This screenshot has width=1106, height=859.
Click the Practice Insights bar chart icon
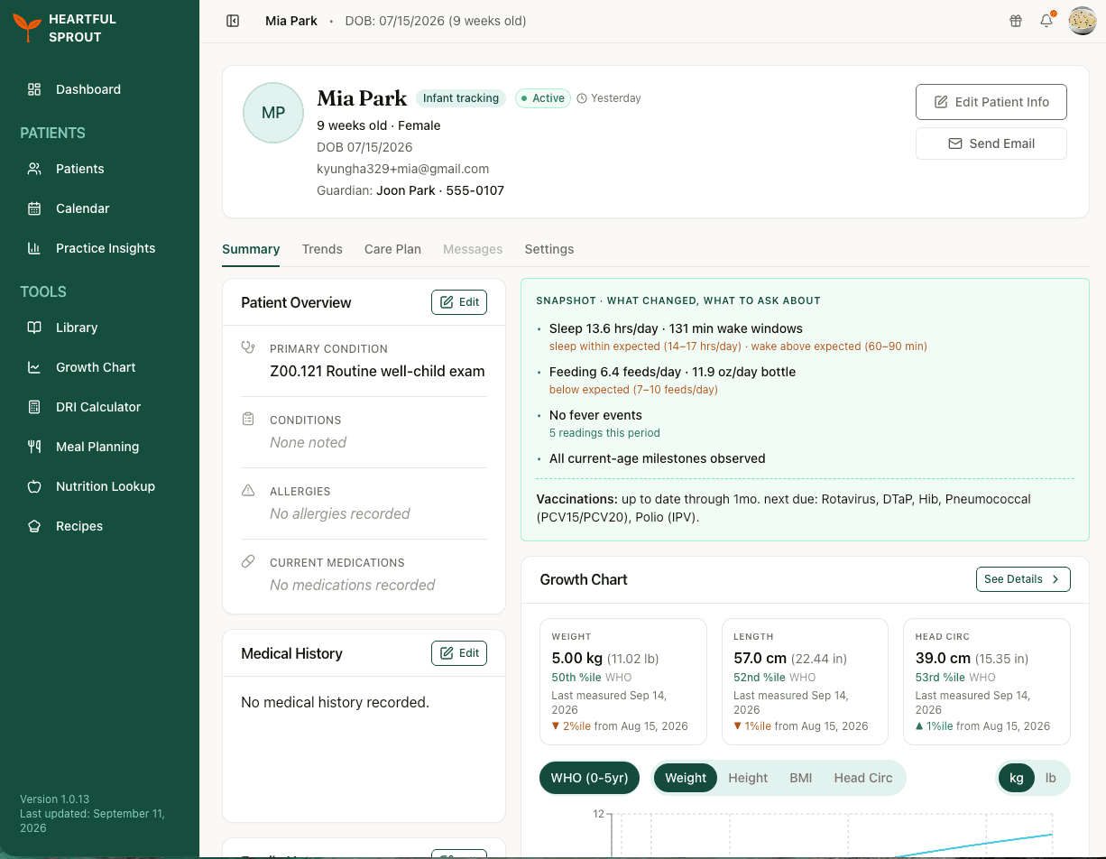point(34,248)
